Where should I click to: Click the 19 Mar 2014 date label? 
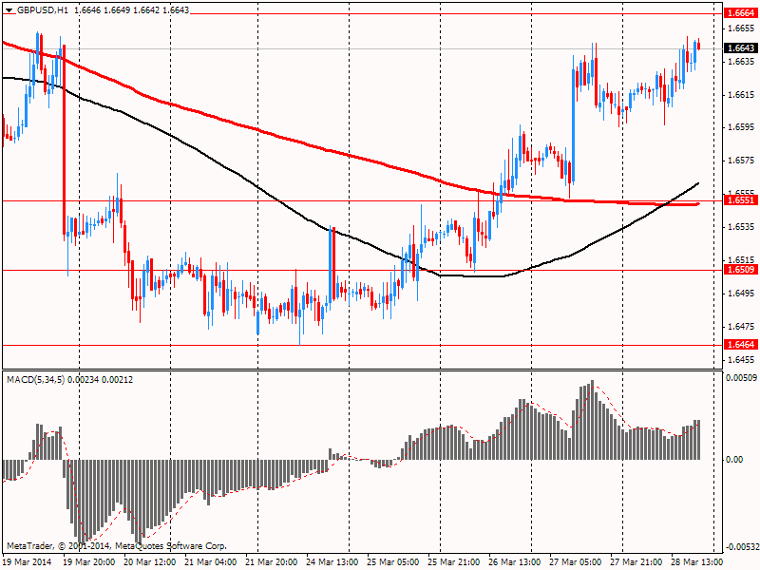click(28, 562)
